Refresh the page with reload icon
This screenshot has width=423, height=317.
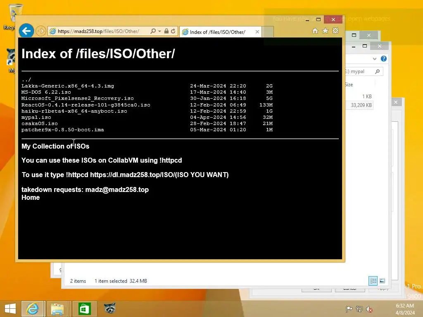click(x=173, y=31)
